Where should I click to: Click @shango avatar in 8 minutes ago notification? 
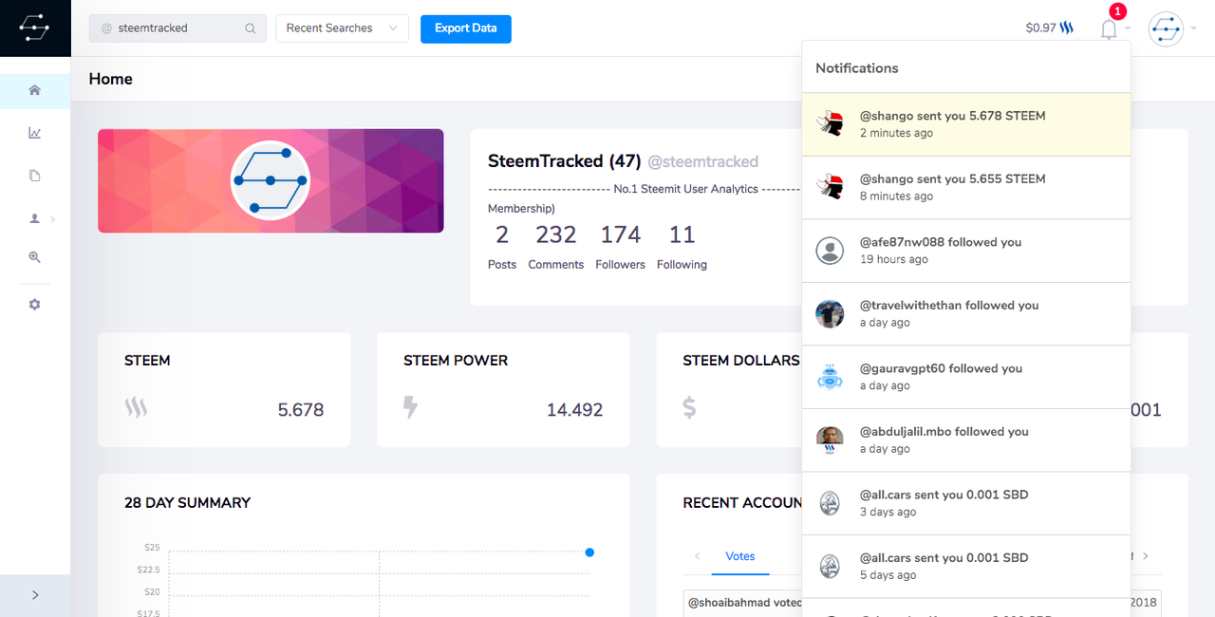(x=831, y=187)
